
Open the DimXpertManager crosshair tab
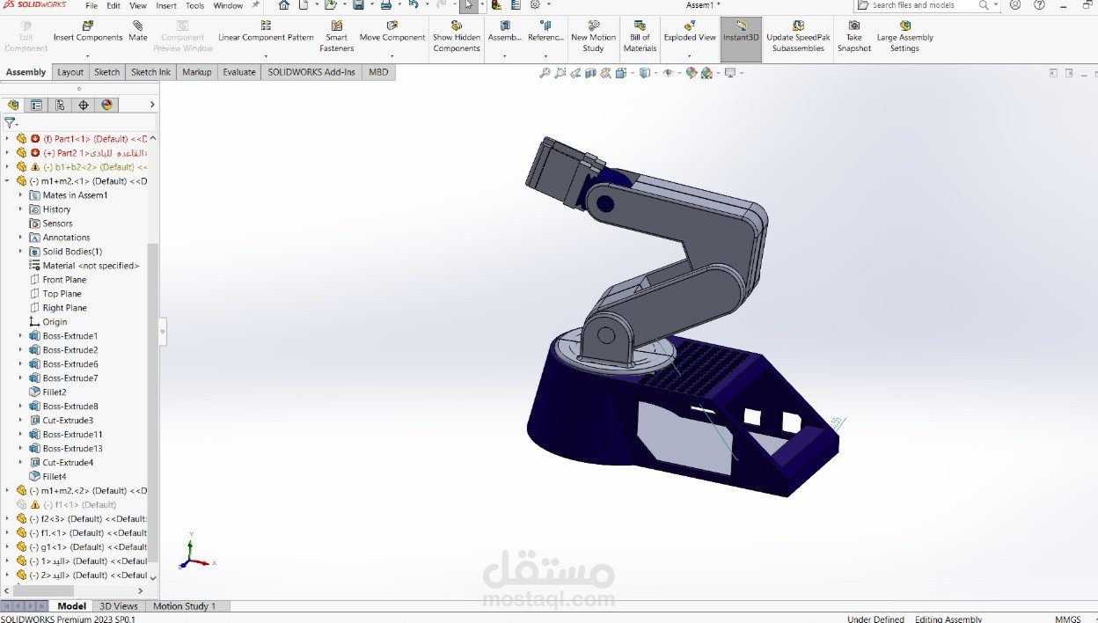(84, 105)
